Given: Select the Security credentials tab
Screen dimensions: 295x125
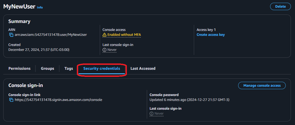Looking at the screenshot, I should (102, 68).
